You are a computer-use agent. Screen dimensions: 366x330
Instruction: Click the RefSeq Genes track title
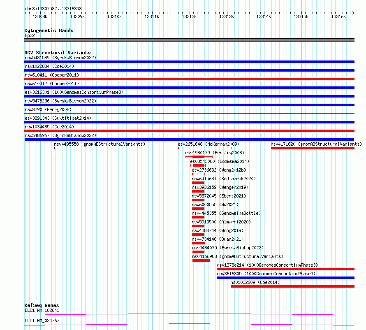point(42,305)
